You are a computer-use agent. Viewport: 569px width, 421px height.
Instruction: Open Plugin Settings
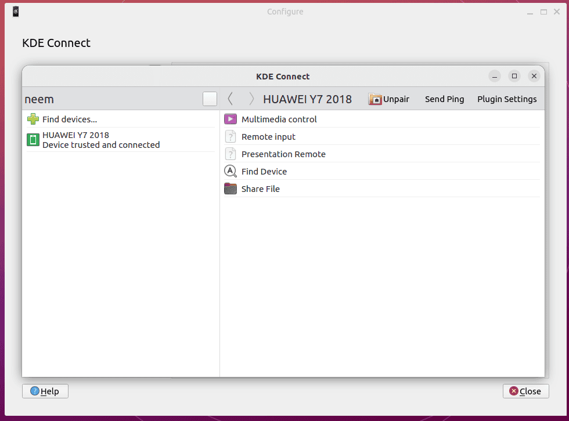tap(506, 99)
